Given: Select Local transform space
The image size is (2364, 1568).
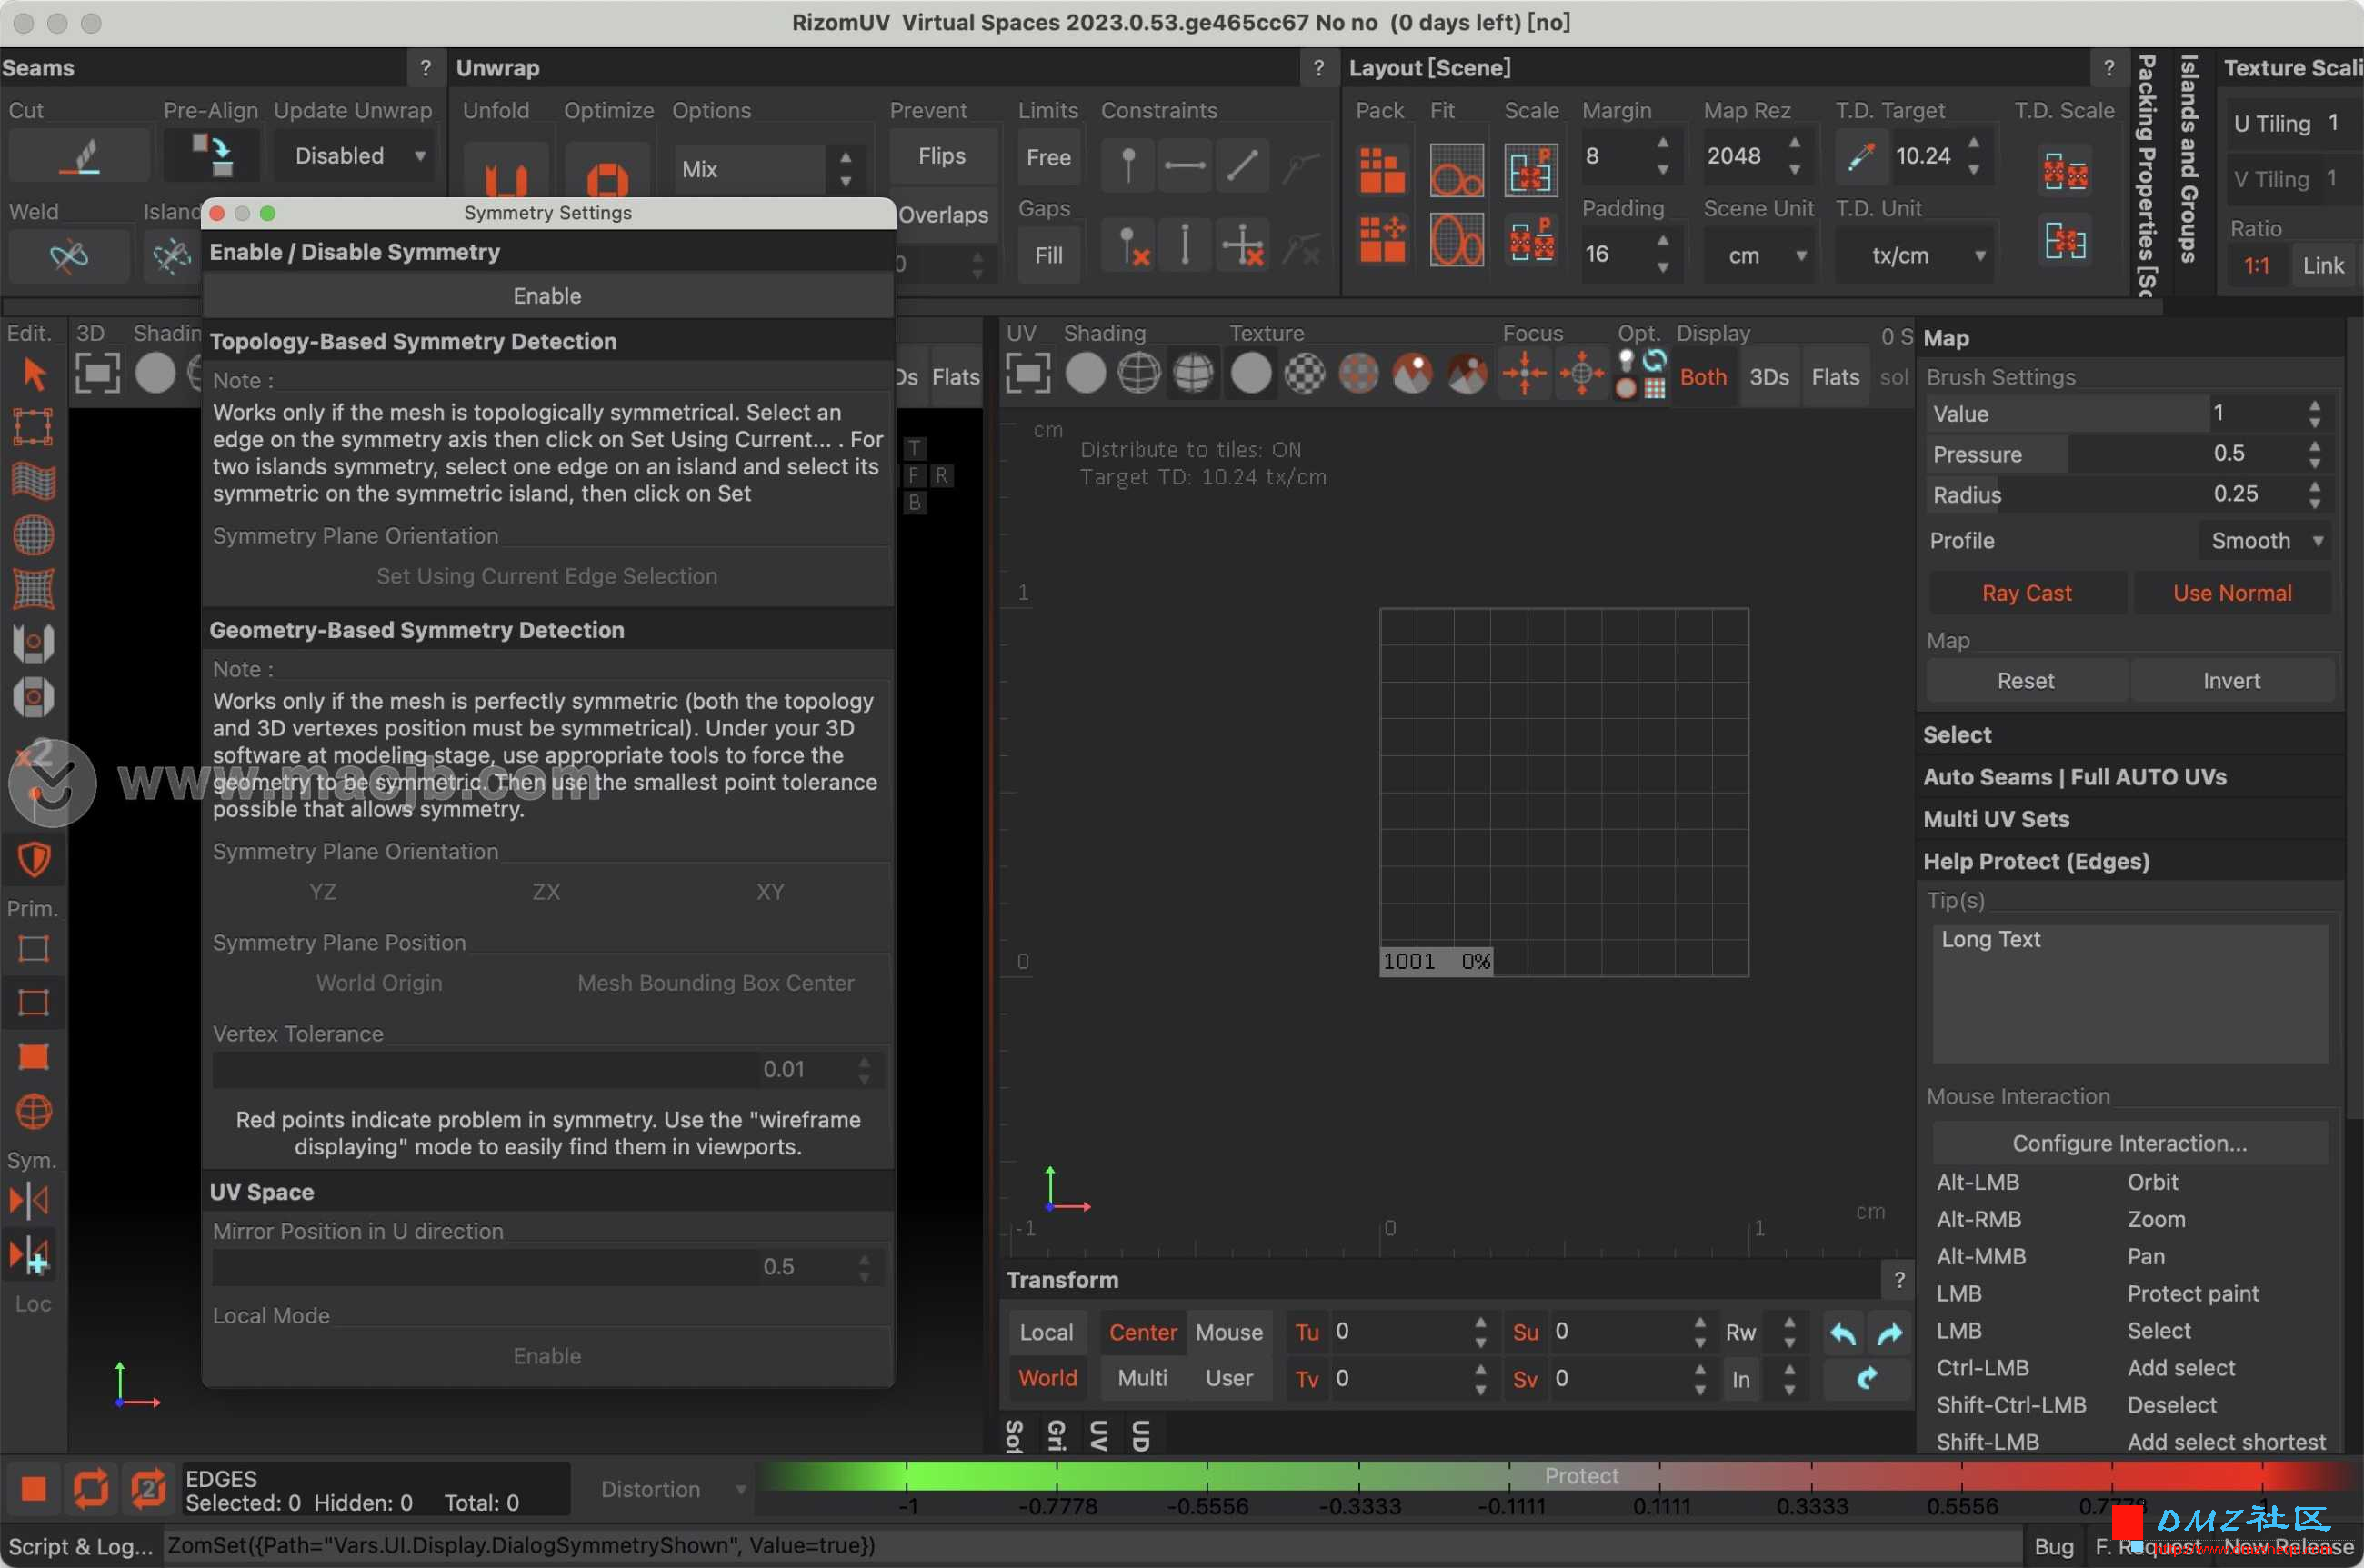Looking at the screenshot, I should point(1046,1332).
